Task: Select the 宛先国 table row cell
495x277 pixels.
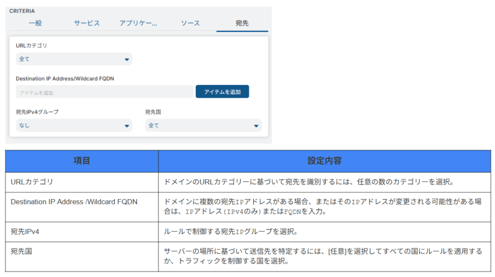Action: point(82,257)
